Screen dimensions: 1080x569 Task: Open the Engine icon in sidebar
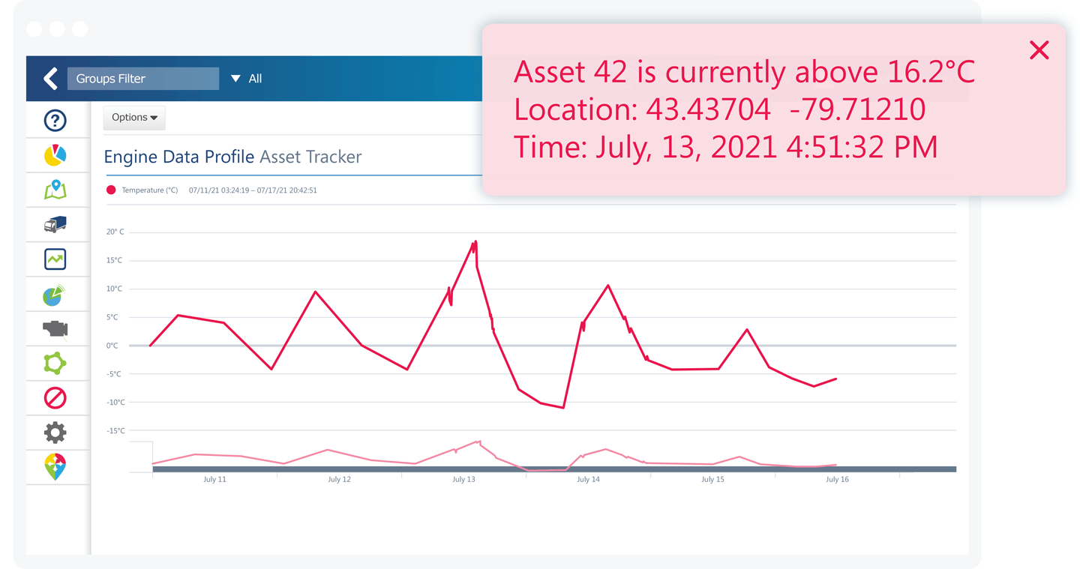pos(55,328)
